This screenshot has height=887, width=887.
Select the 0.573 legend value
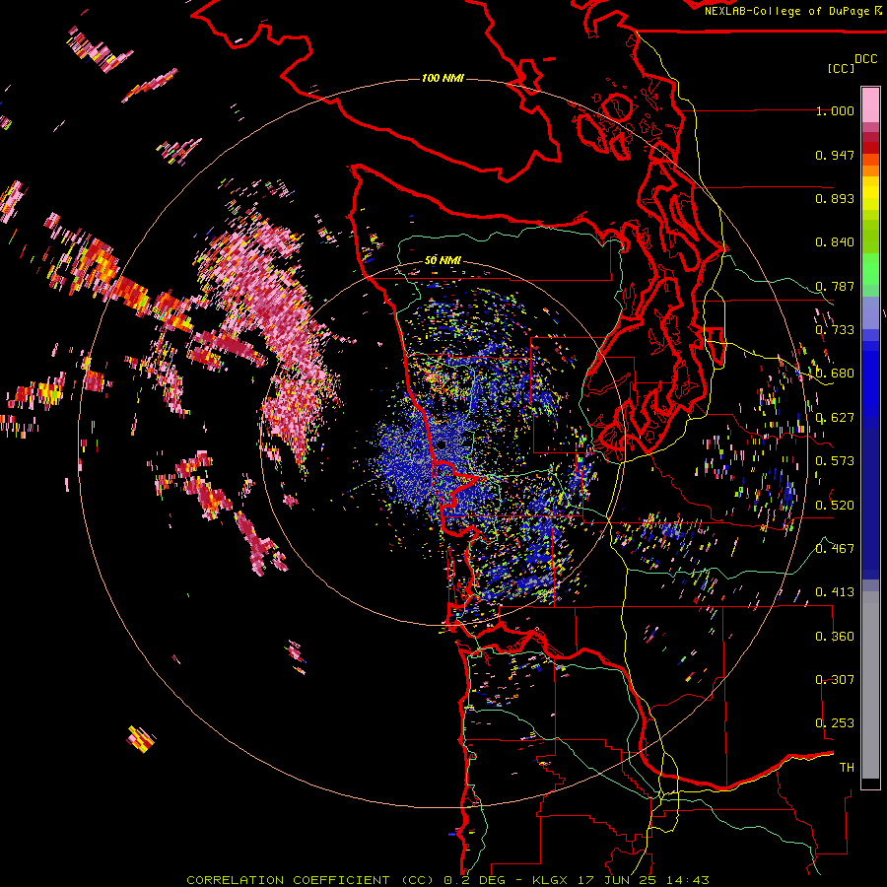(835, 461)
